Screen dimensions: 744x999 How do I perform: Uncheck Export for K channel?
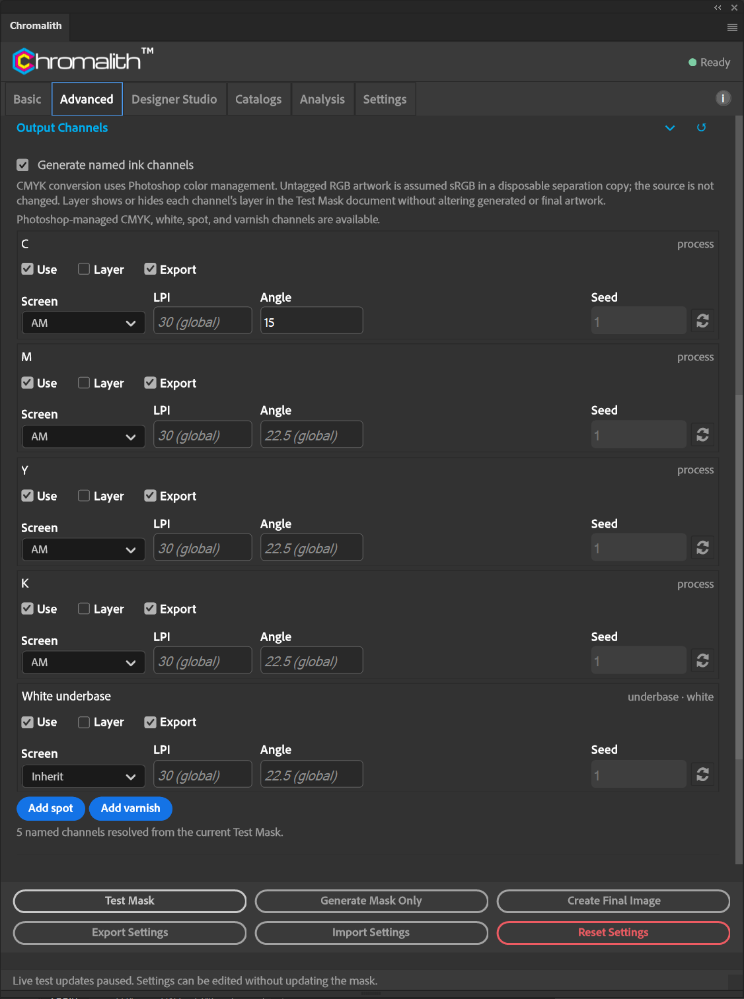pyautogui.click(x=150, y=608)
